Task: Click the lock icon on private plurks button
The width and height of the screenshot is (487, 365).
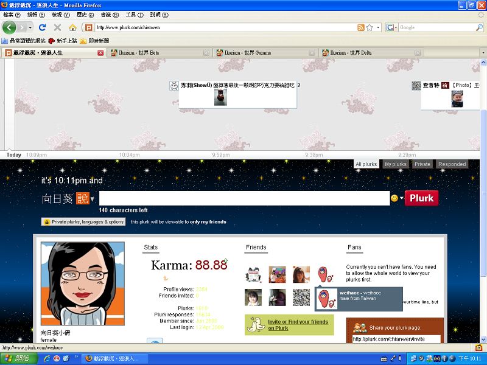Action: [x=47, y=222]
